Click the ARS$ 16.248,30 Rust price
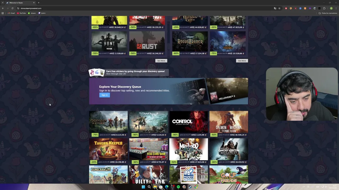The image size is (339, 190). [154, 53]
